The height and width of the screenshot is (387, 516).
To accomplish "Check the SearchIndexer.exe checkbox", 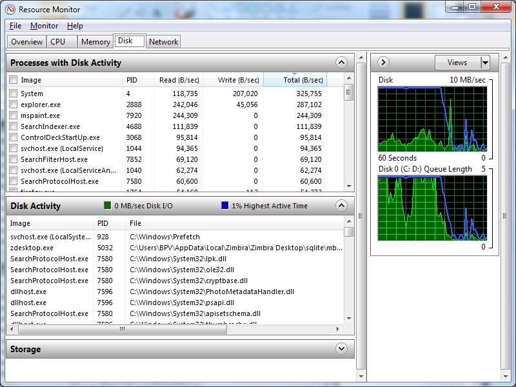I will click(13, 126).
